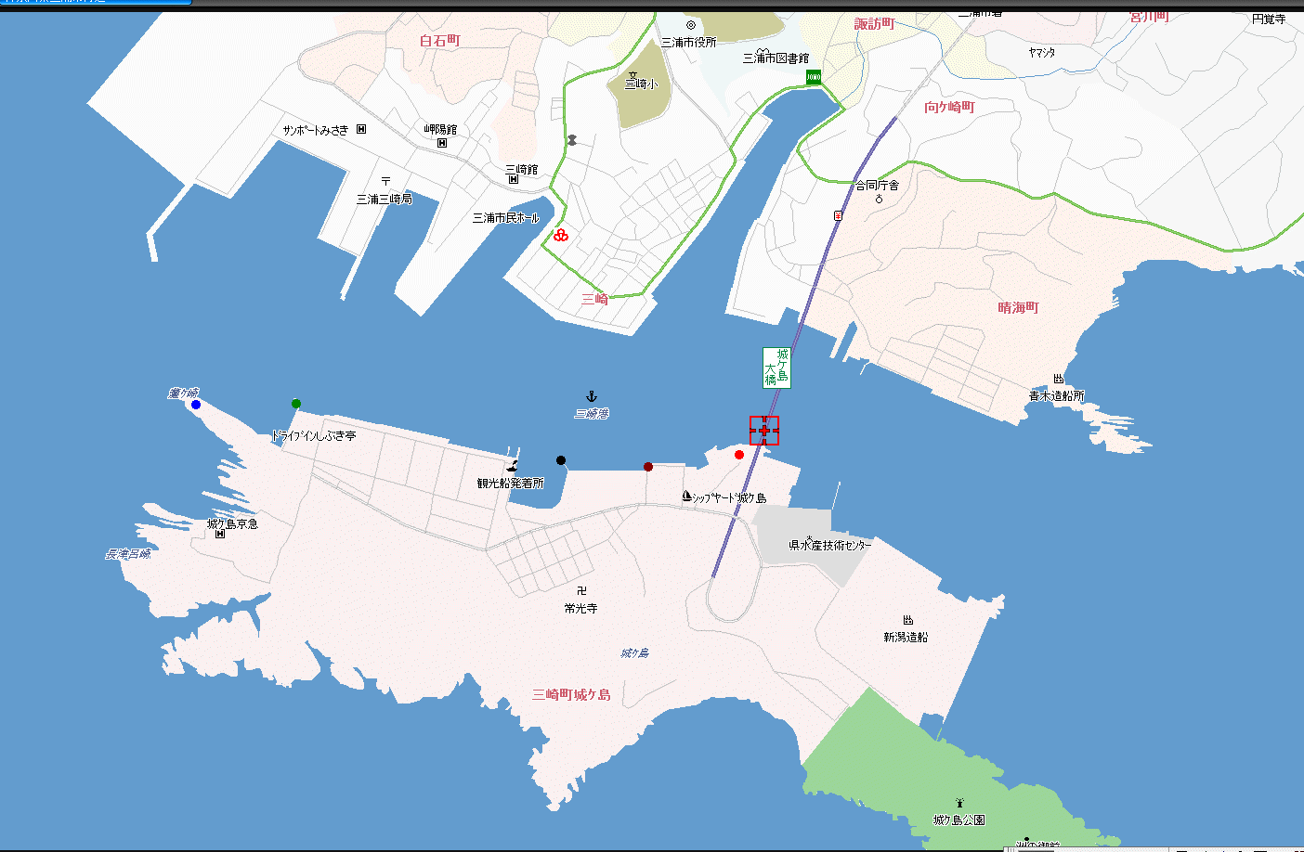Select the red 三崎 district label
Viewport: 1304px width, 852px height.
coord(595,299)
